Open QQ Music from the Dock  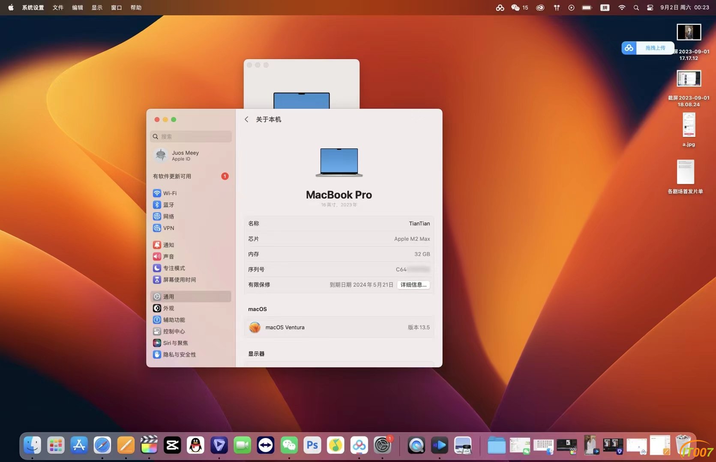pyautogui.click(x=336, y=445)
